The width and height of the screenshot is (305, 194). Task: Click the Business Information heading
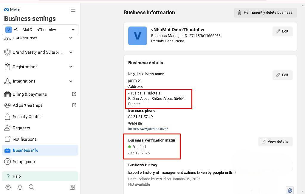[x=149, y=13]
